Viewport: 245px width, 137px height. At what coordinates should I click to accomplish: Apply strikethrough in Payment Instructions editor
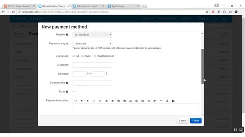(x=100, y=101)
